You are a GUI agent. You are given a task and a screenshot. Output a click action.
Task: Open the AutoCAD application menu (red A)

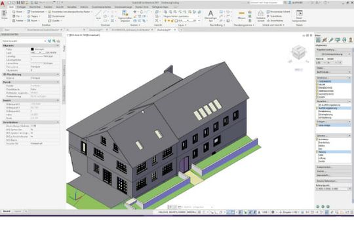click(2, 3)
